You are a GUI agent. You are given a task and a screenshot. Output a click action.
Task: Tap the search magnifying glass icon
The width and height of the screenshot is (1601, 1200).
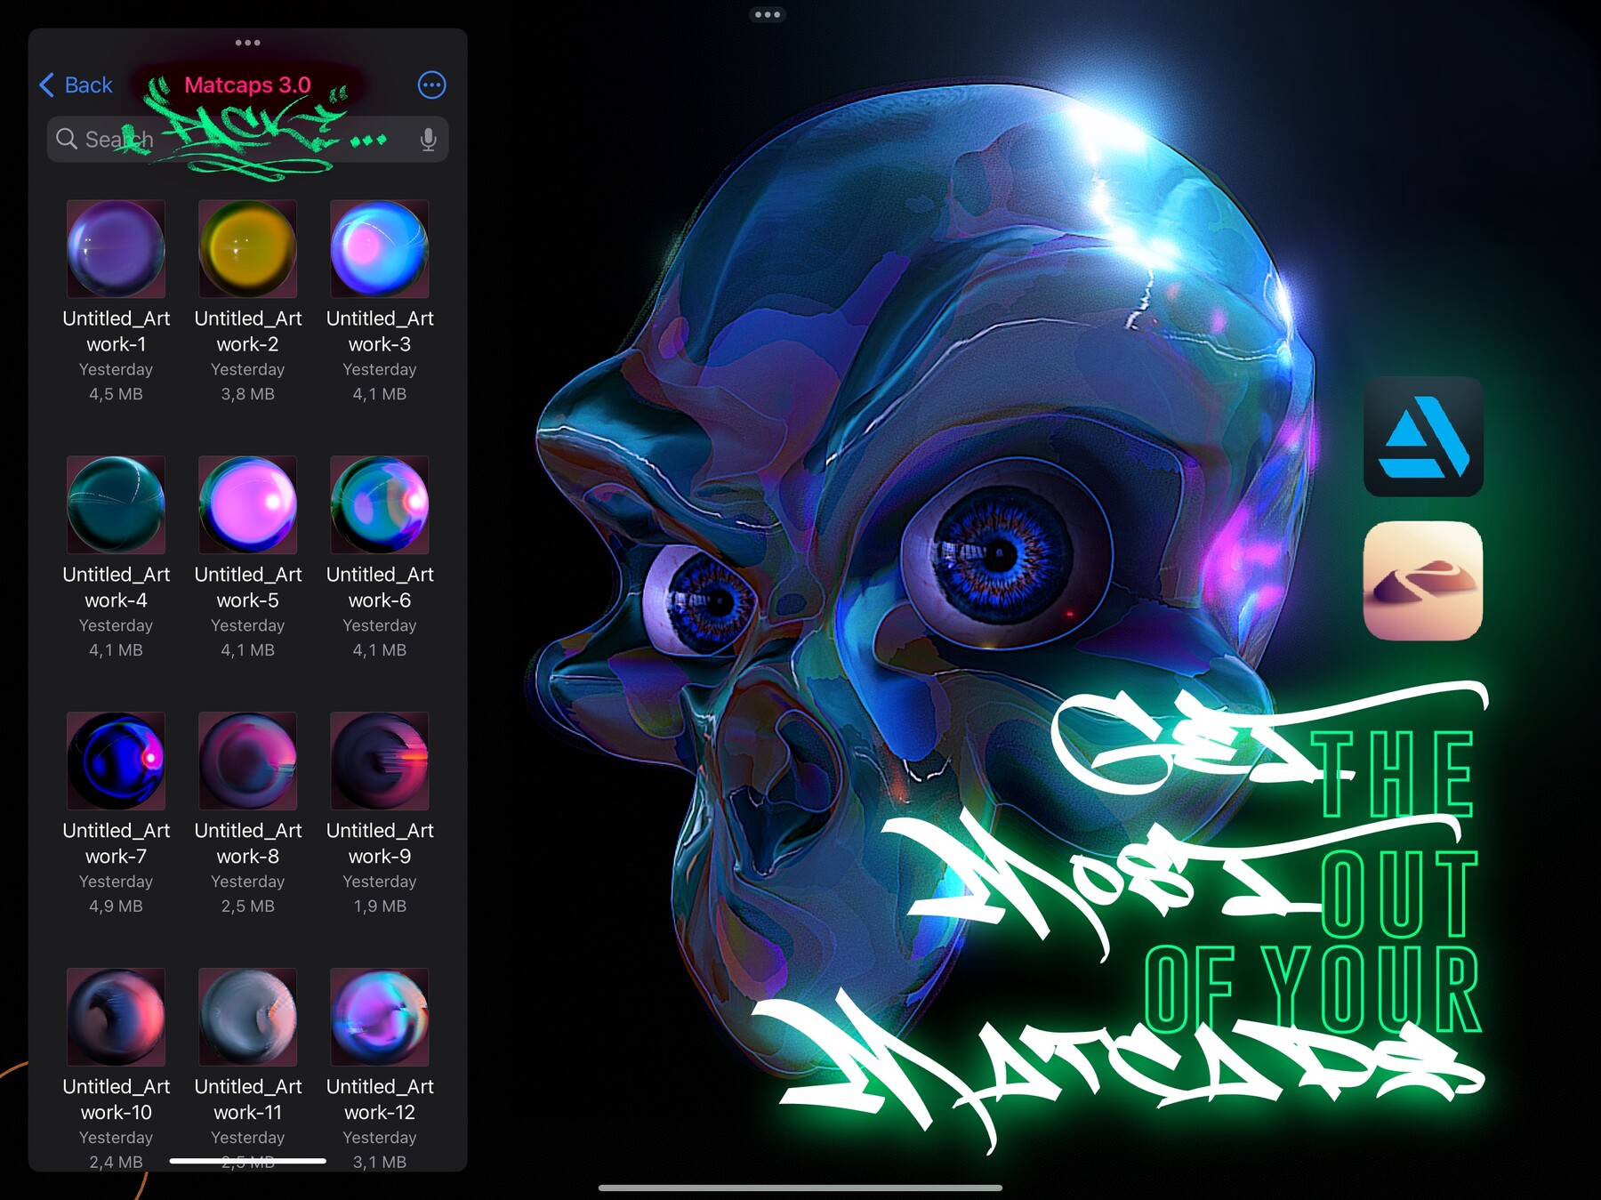tap(67, 139)
